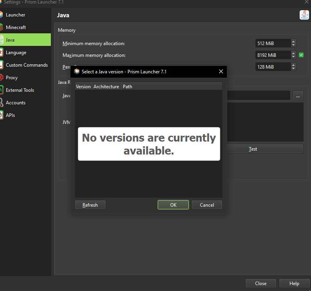Screen dimensions: 311x291
Task: Click the External Tools sidebar icon
Action: 2,90
